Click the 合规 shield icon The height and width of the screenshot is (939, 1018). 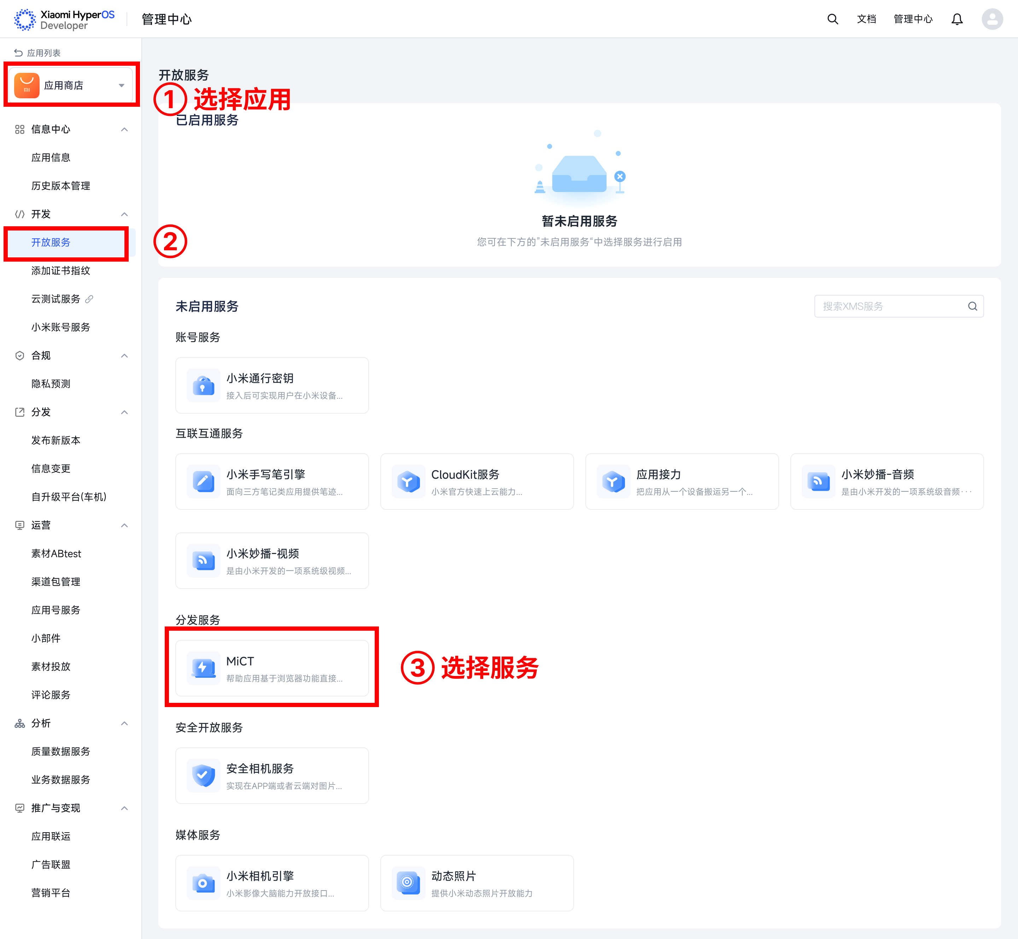(x=20, y=356)
